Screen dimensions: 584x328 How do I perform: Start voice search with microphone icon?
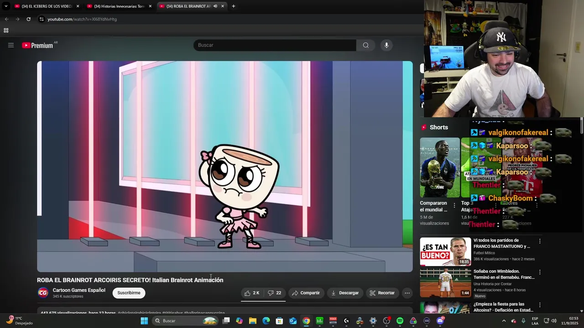point(386,45)
